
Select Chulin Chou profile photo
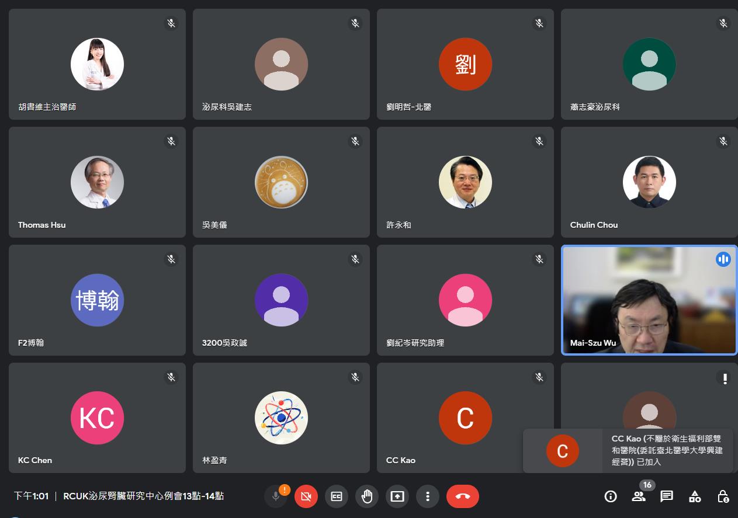649,182
